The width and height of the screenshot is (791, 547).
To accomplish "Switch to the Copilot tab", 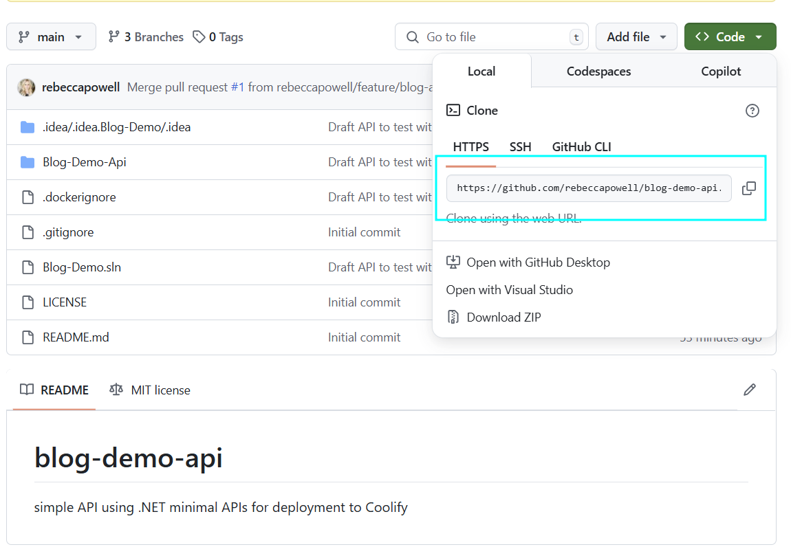I will pos(720,71).
